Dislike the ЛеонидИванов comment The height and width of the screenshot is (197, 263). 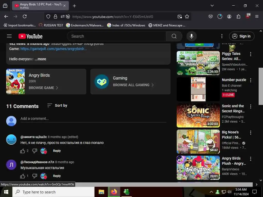click(35, 176)
